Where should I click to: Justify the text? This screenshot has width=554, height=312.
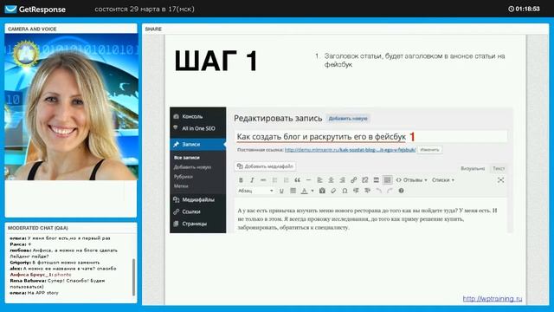pos(293,191)
